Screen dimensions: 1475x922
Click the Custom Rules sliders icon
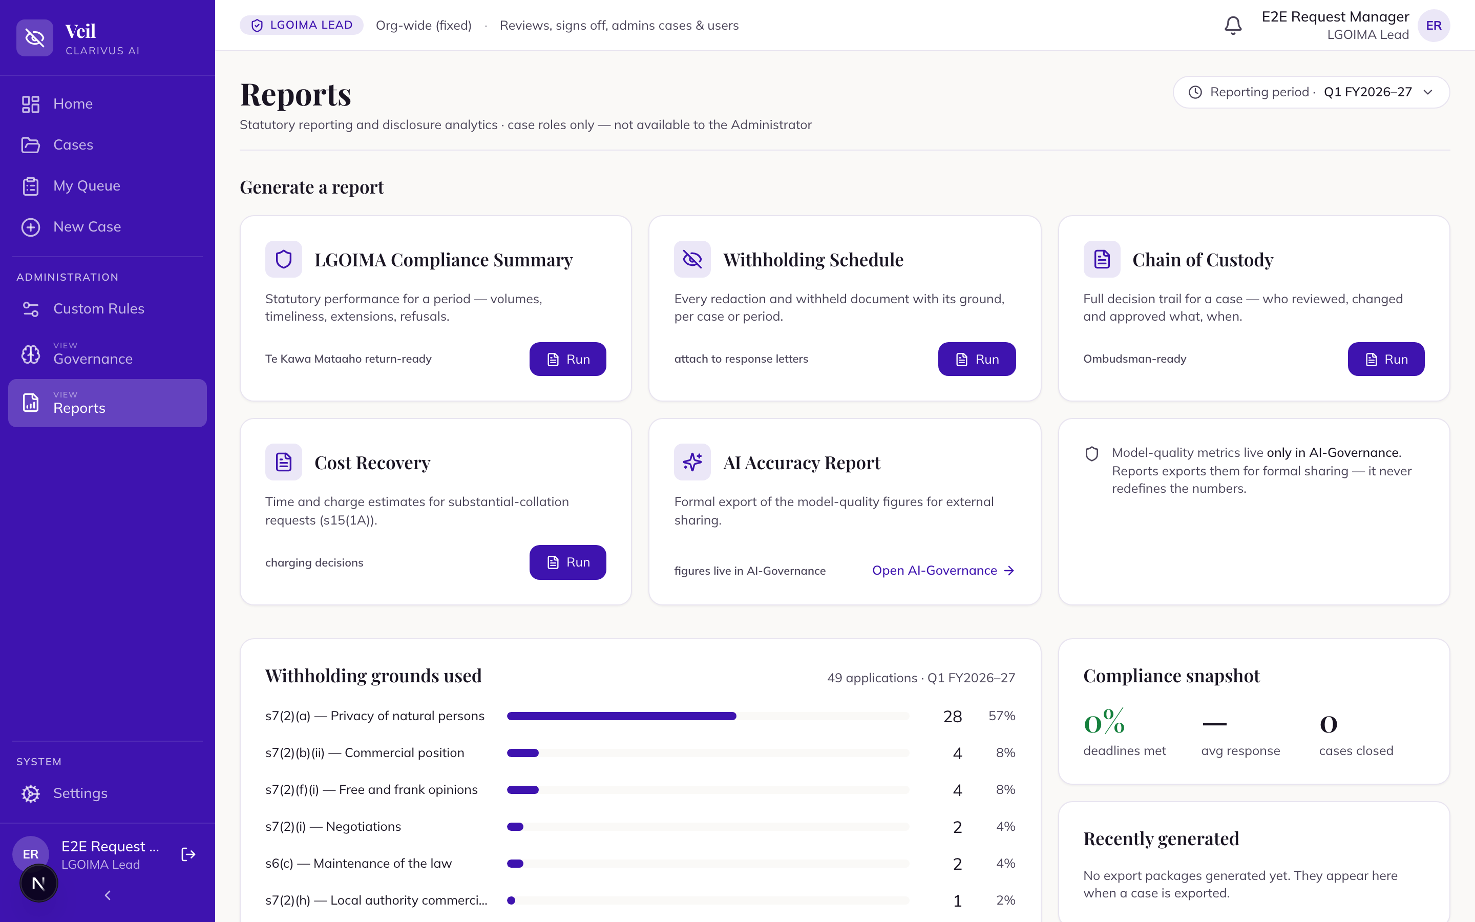point(31,309)
